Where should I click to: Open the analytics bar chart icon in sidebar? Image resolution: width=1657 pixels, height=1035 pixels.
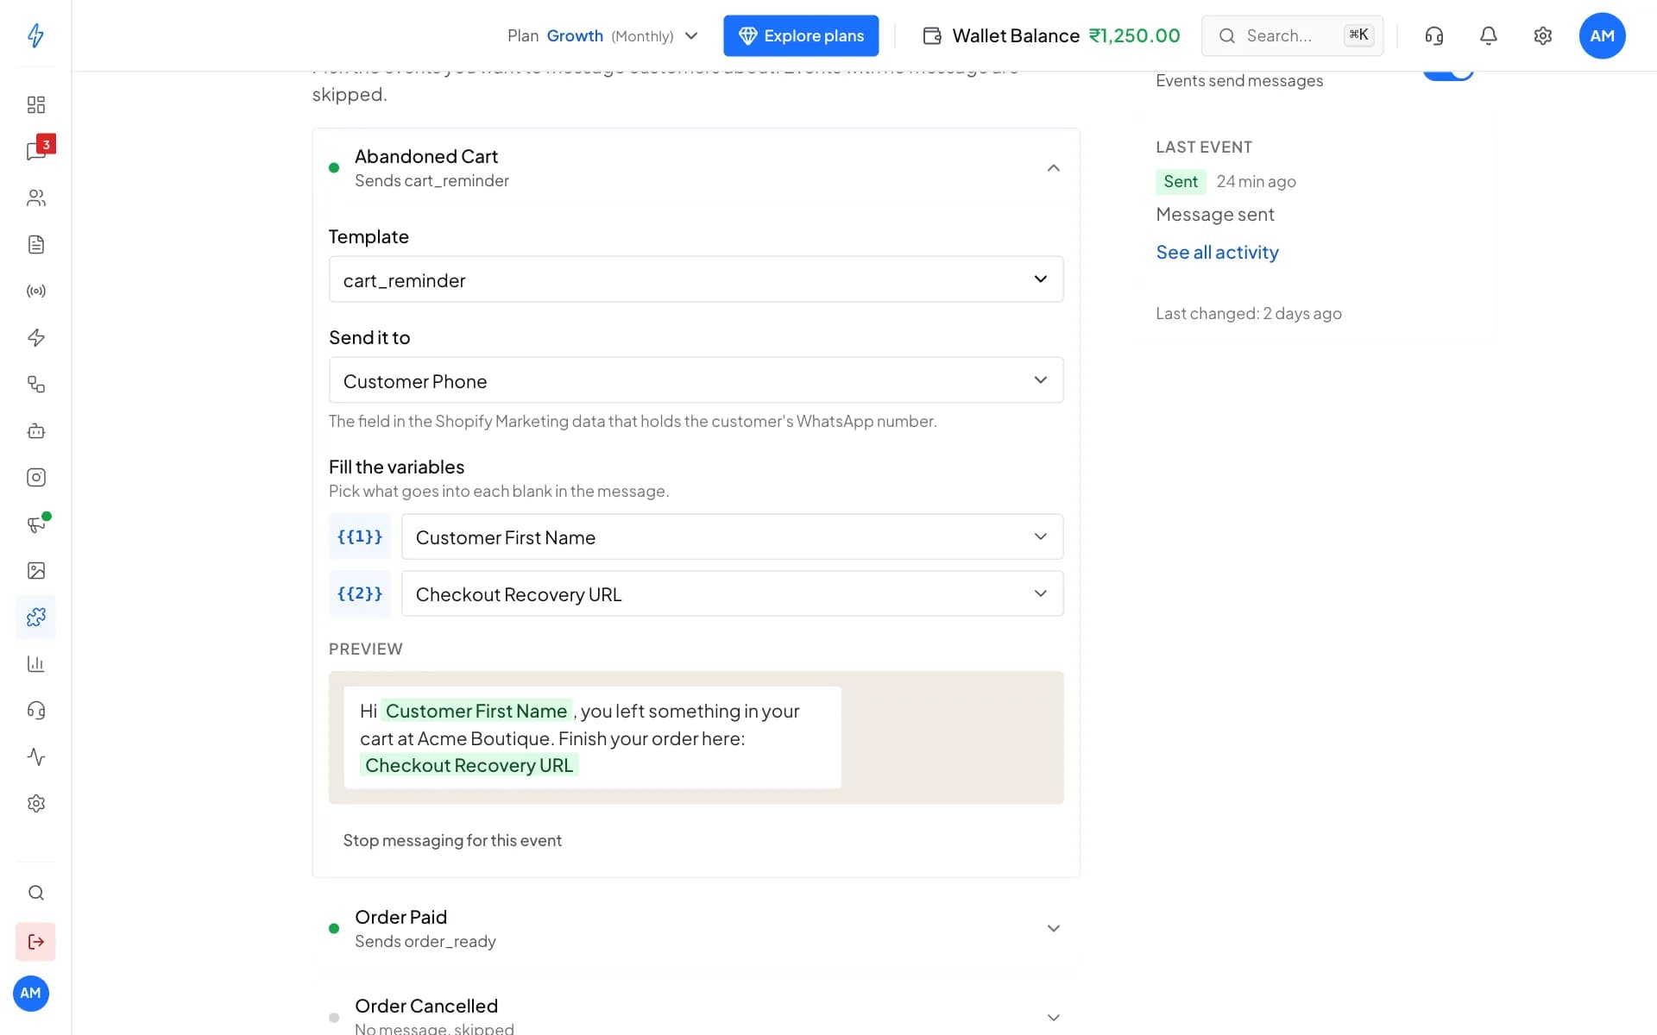[x=35, y=663]
